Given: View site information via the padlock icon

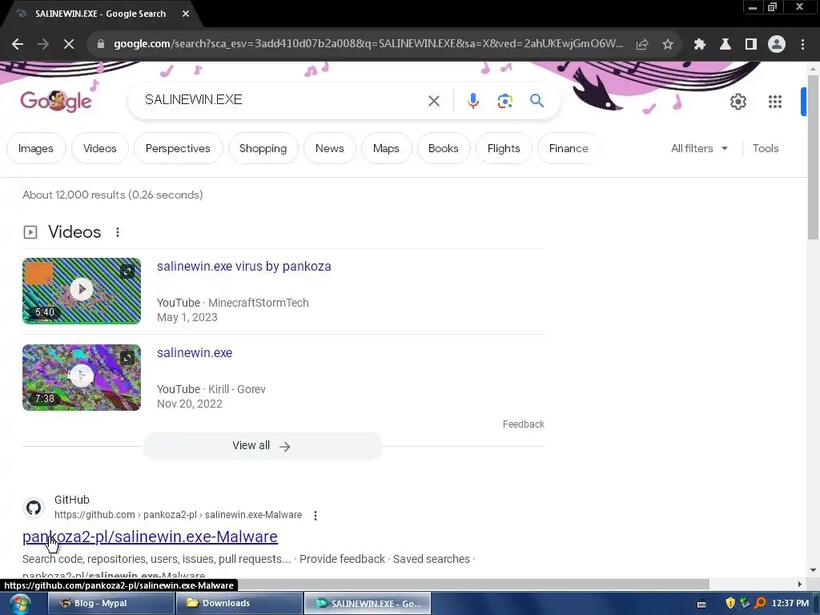Looking at the screenshot, I should click(x=101, y=44).
